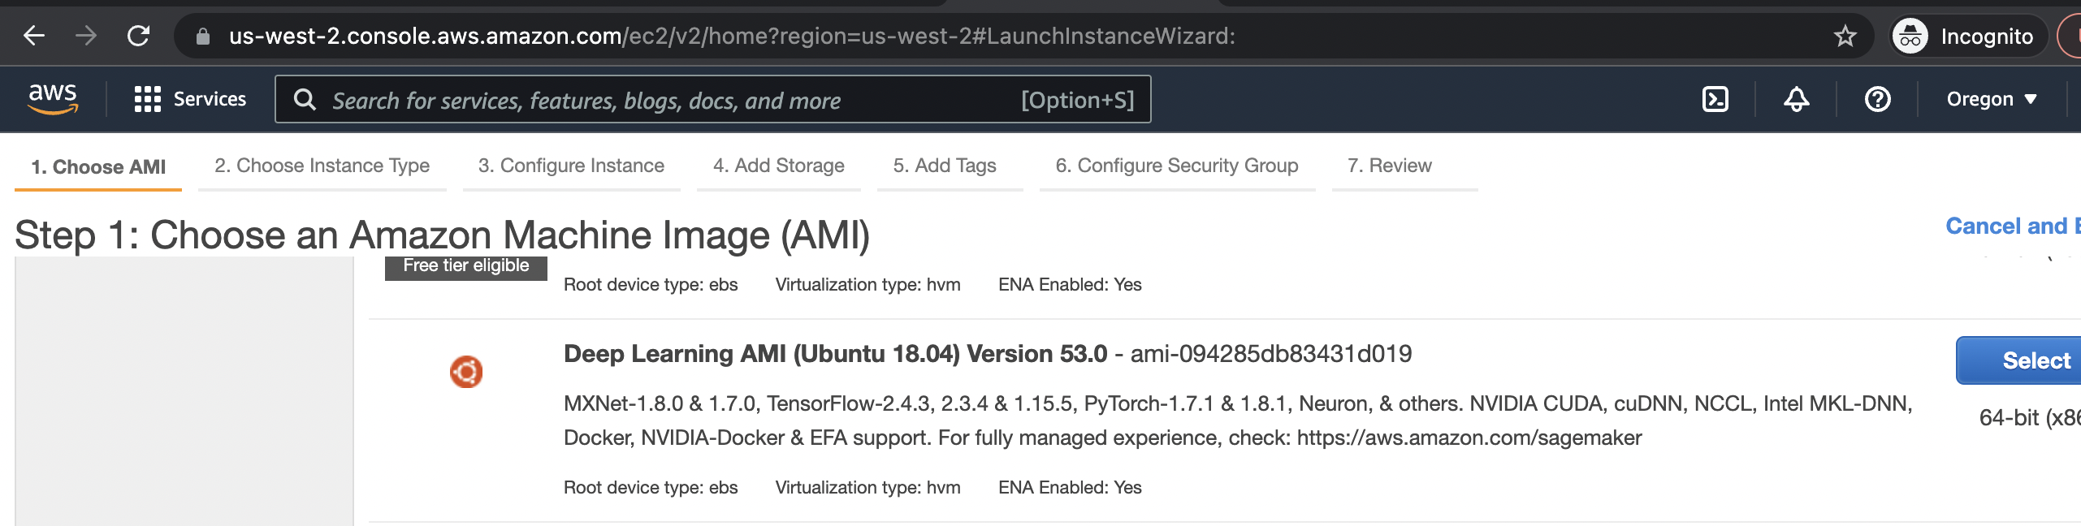Open the notifications bell
2081x526 pixels.
pyautogui.click(x=1796, y=99)
